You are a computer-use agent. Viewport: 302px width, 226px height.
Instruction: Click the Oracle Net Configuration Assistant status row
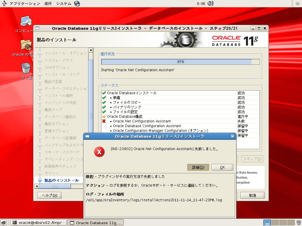click(x=180, y=121)
